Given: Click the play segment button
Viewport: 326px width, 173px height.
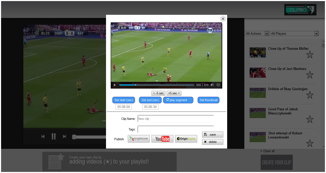Looking at the screenshot, I should coord(178,100).
